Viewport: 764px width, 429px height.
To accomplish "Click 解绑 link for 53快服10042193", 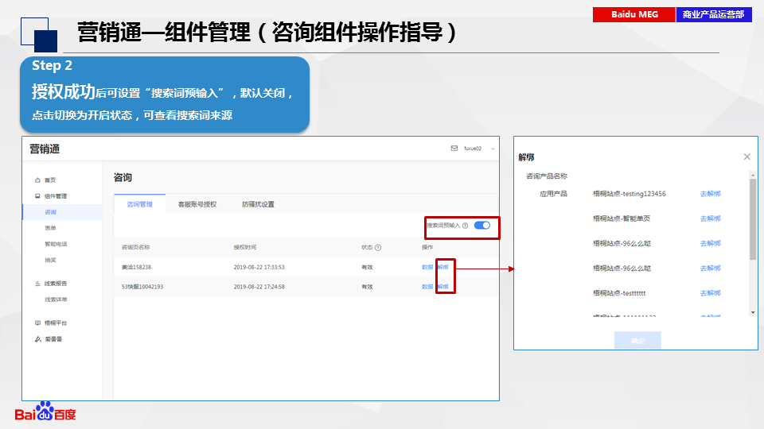I will click(443, 287).
